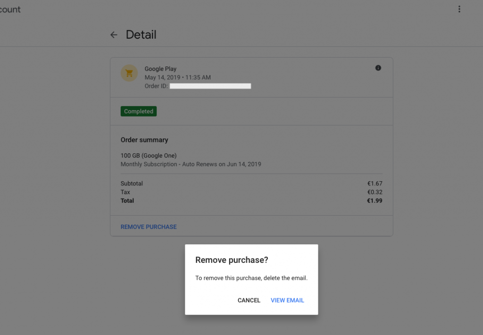
Task: Click the yellow shopping cart icon
Action: [x=129, y=73]
